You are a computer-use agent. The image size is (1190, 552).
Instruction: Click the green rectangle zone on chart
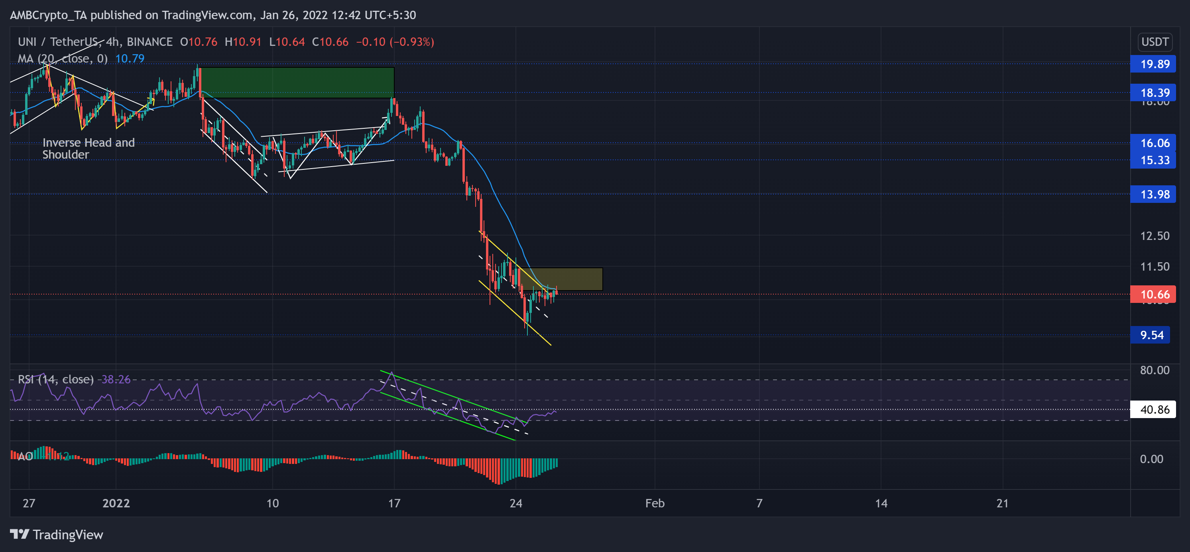[296, 83]
